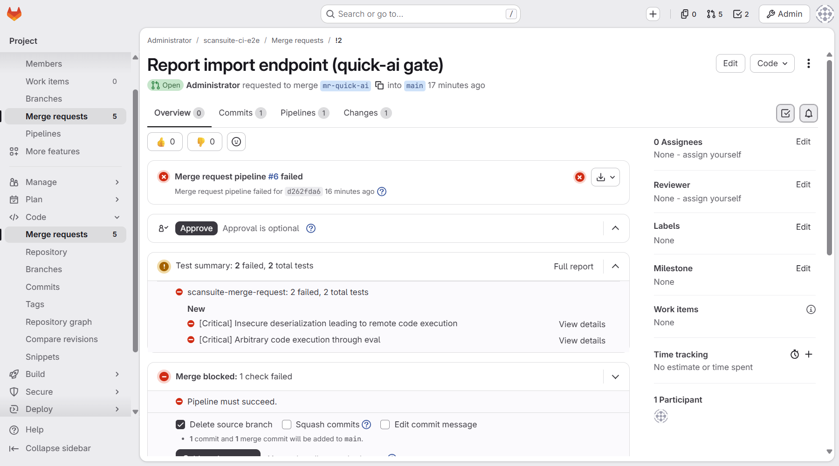Open the to-do list counter icon
This screenshot has height=466, width=839.
pos(741,14)
